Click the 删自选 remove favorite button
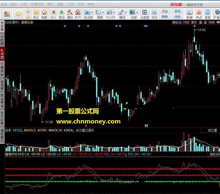Viewport: 220px width, 194px height. coord(177,22)
